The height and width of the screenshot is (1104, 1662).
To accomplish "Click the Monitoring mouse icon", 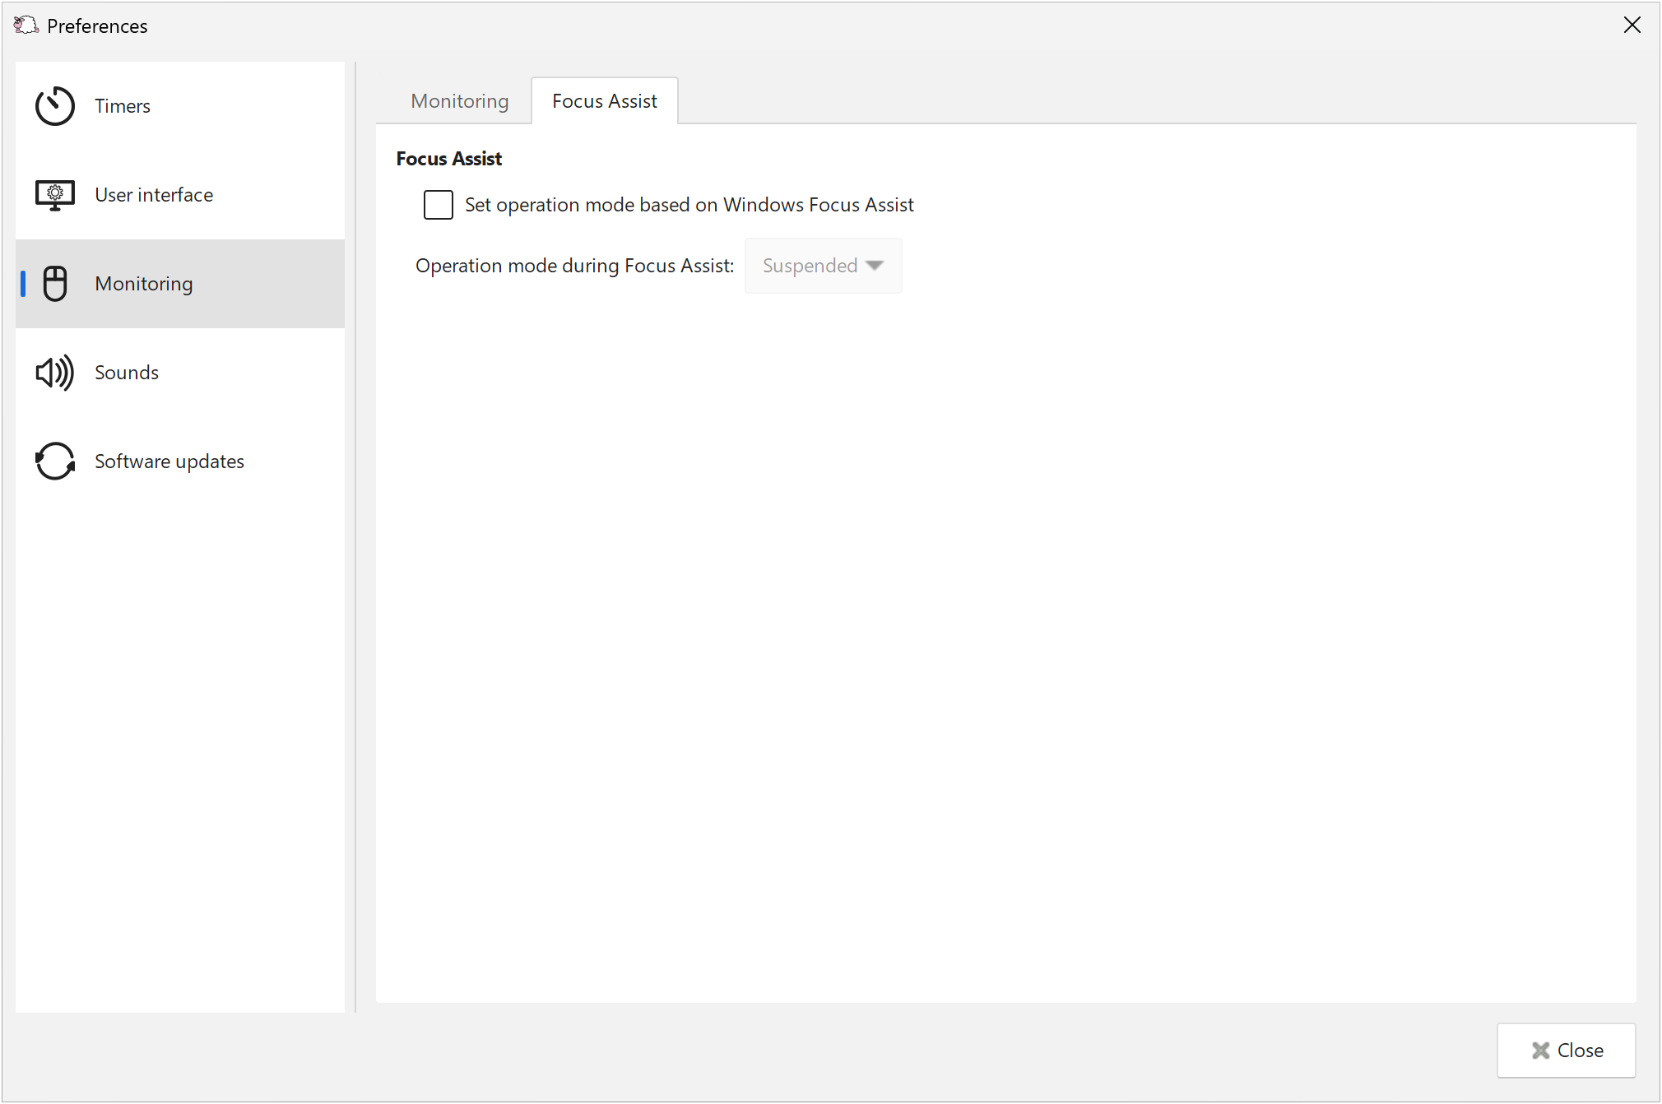I will click(x=55, y=284).
